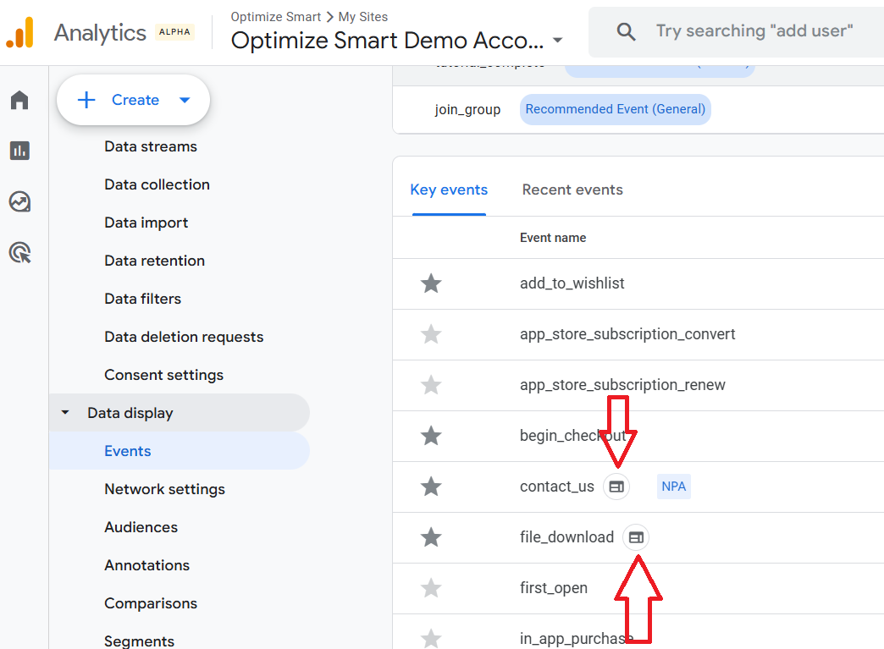The width and height of the screenshot is (884, 649).
Task: Click the Recommended Event (General) chip
Action: pos(615,109)
